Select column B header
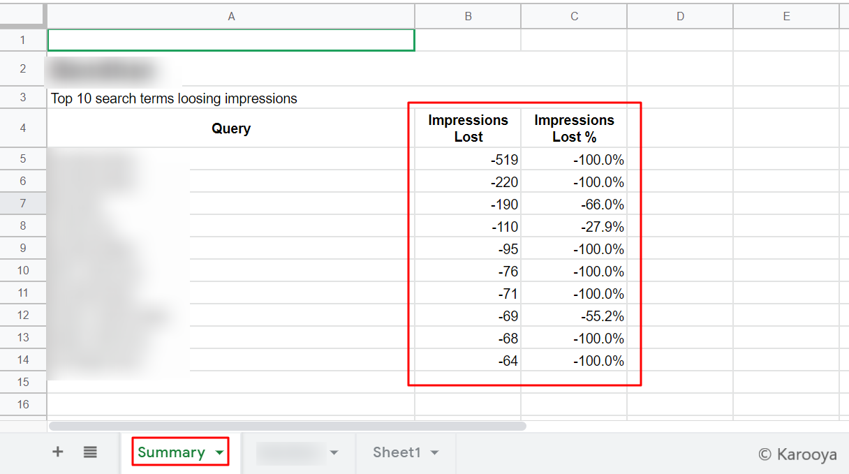 (467, 15)
